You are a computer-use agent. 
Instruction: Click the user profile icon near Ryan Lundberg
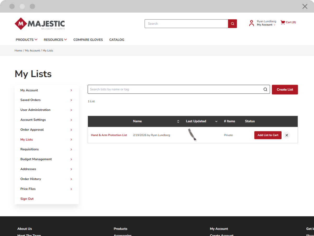pos(251,23)
